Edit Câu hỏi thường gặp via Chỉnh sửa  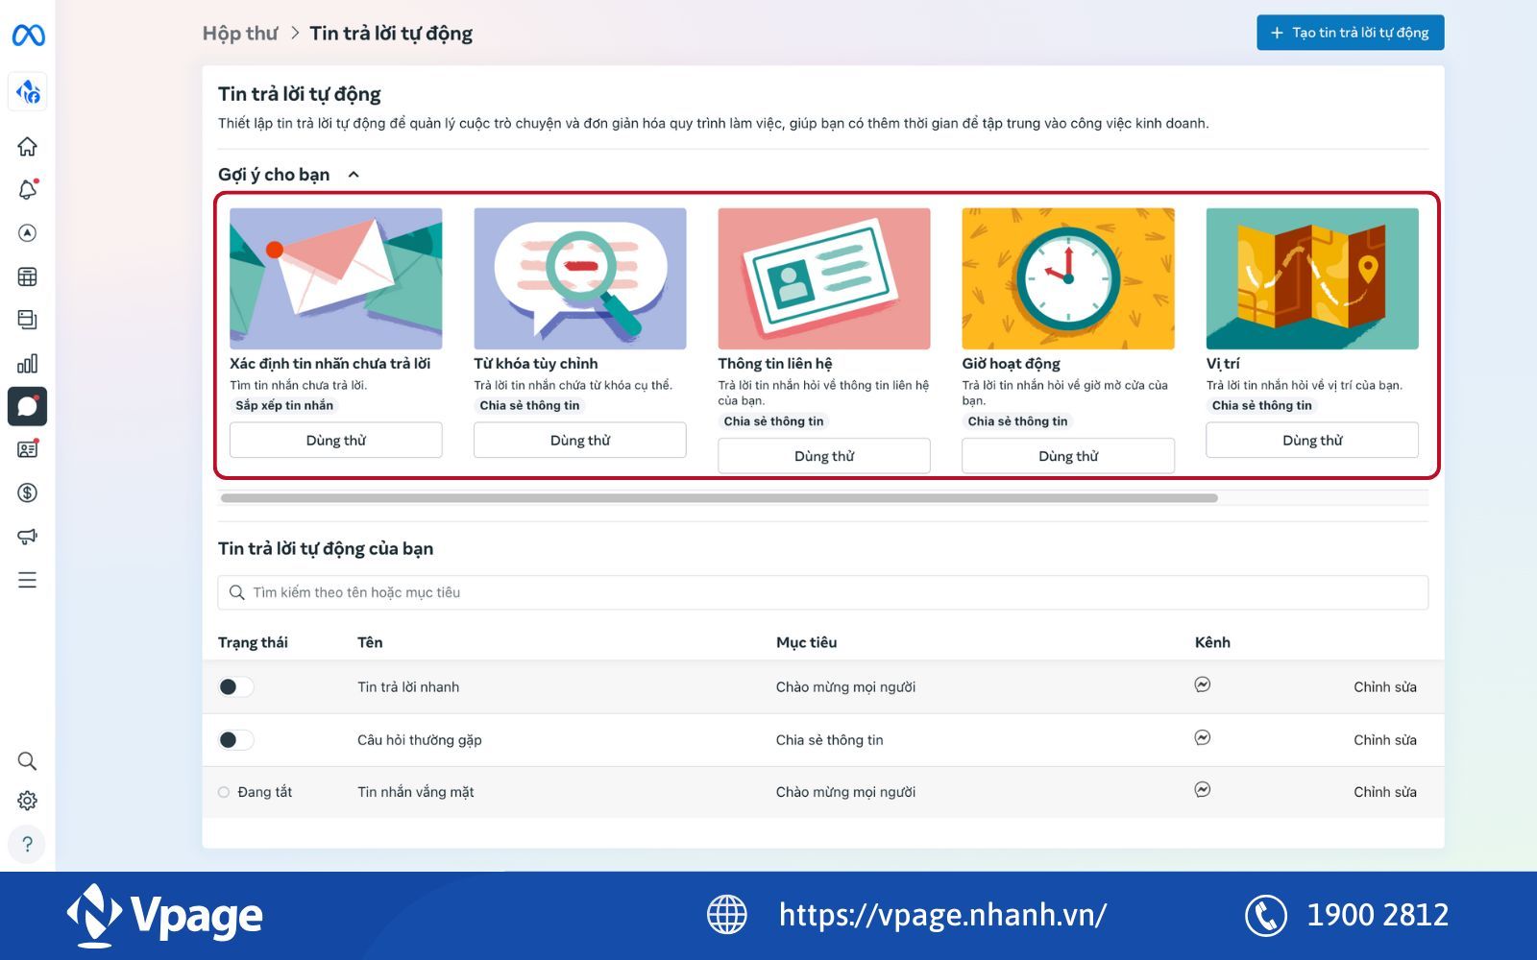1385,740
